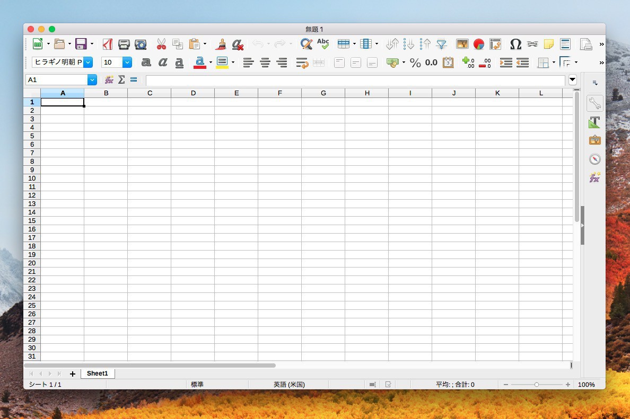Expand the Save options dropdown arrow
The width and height of the screenshot is (630, 419).
click(92, 44)
